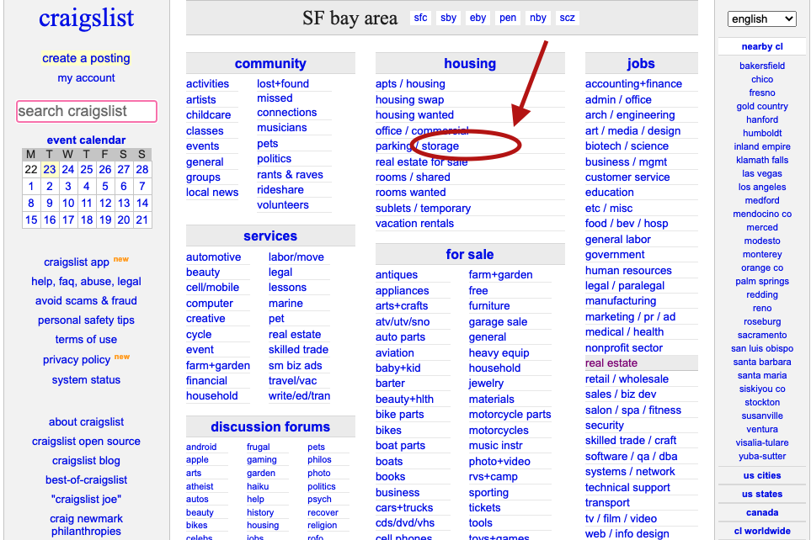Choose the scz sub-area tab
This screenshot has width=811, height=540.
coord(567,18)
